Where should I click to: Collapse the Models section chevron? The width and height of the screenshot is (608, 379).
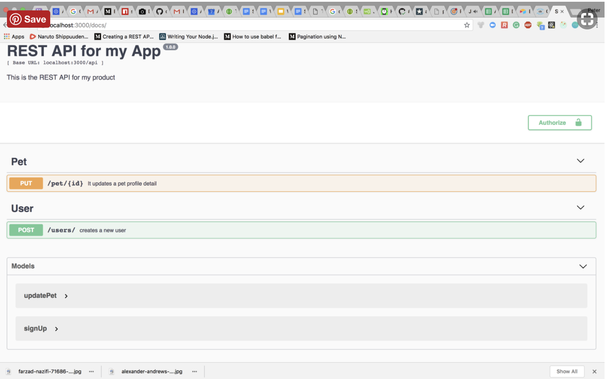pos(583,267)
